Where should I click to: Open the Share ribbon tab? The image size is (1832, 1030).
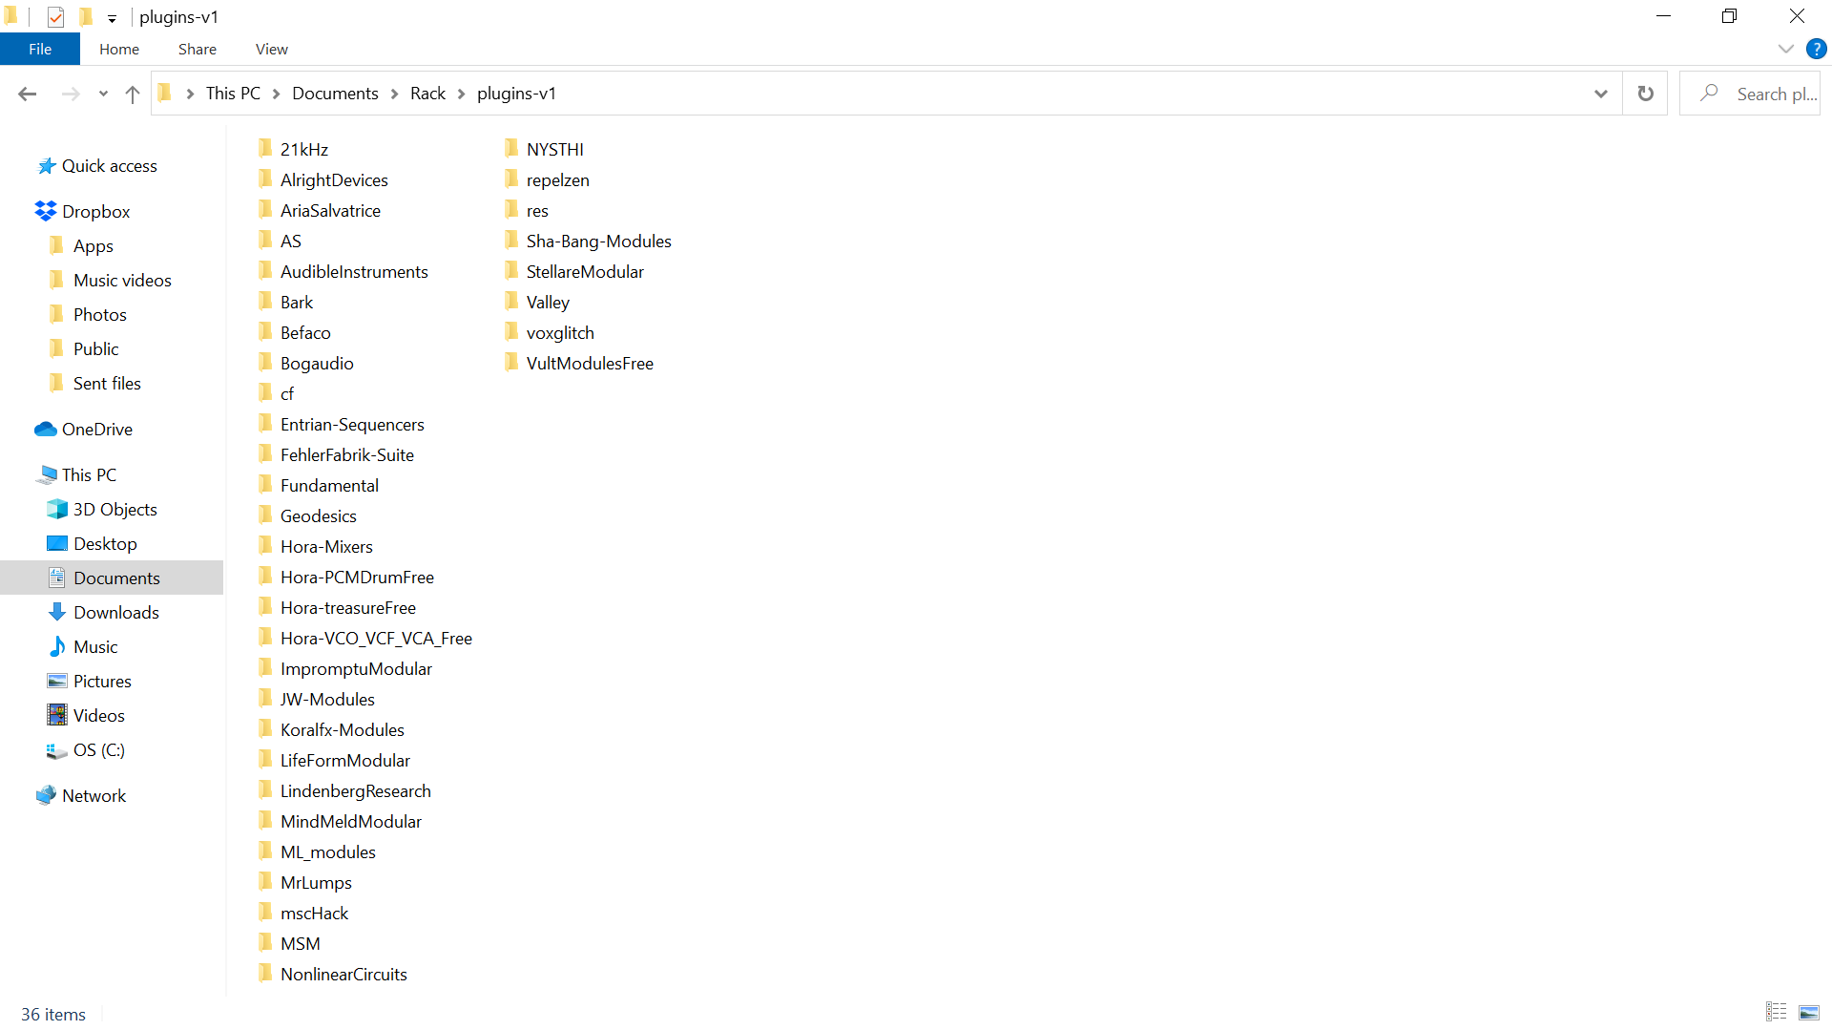pos(198,49)
